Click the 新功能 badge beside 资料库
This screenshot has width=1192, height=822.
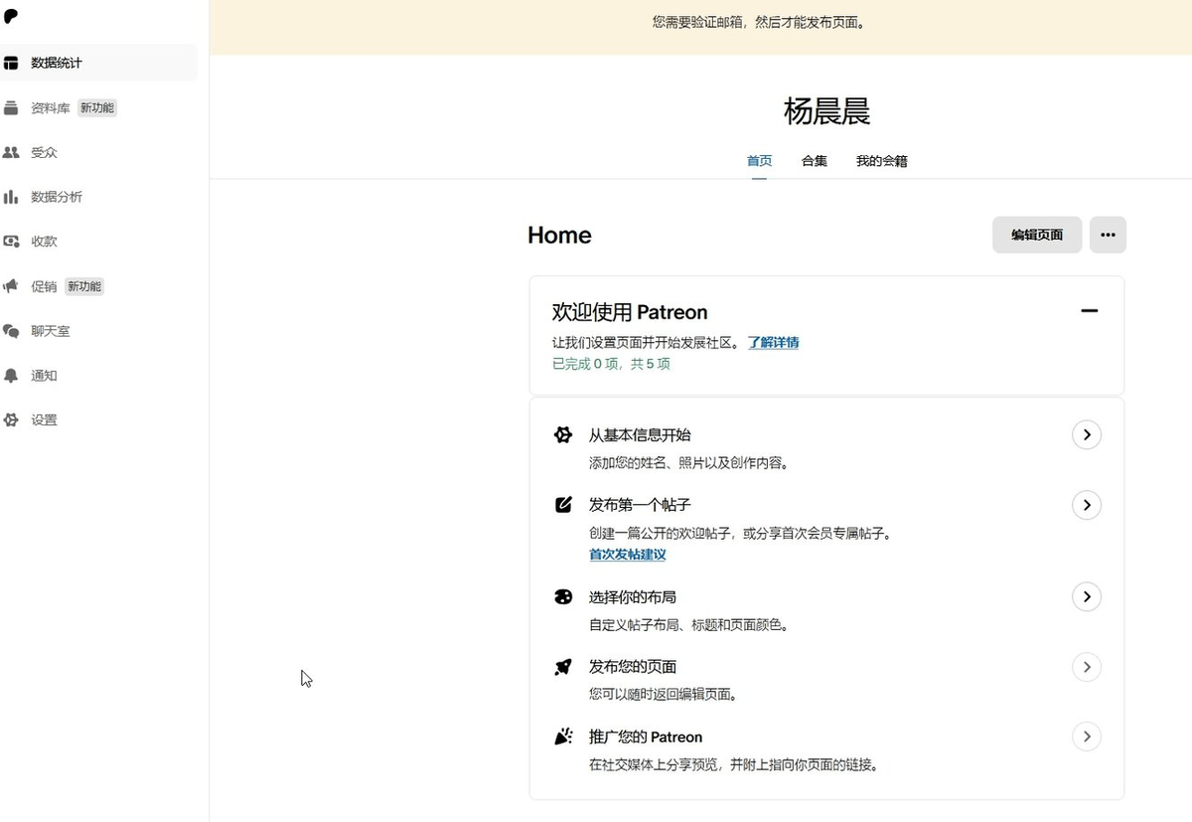[97, 107]
